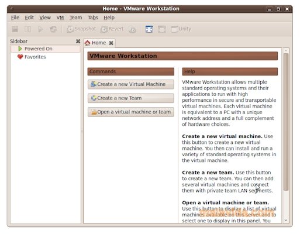Click the VMware Workstation heading banner
The image size is (300, 234).
(x=182, y=56)
